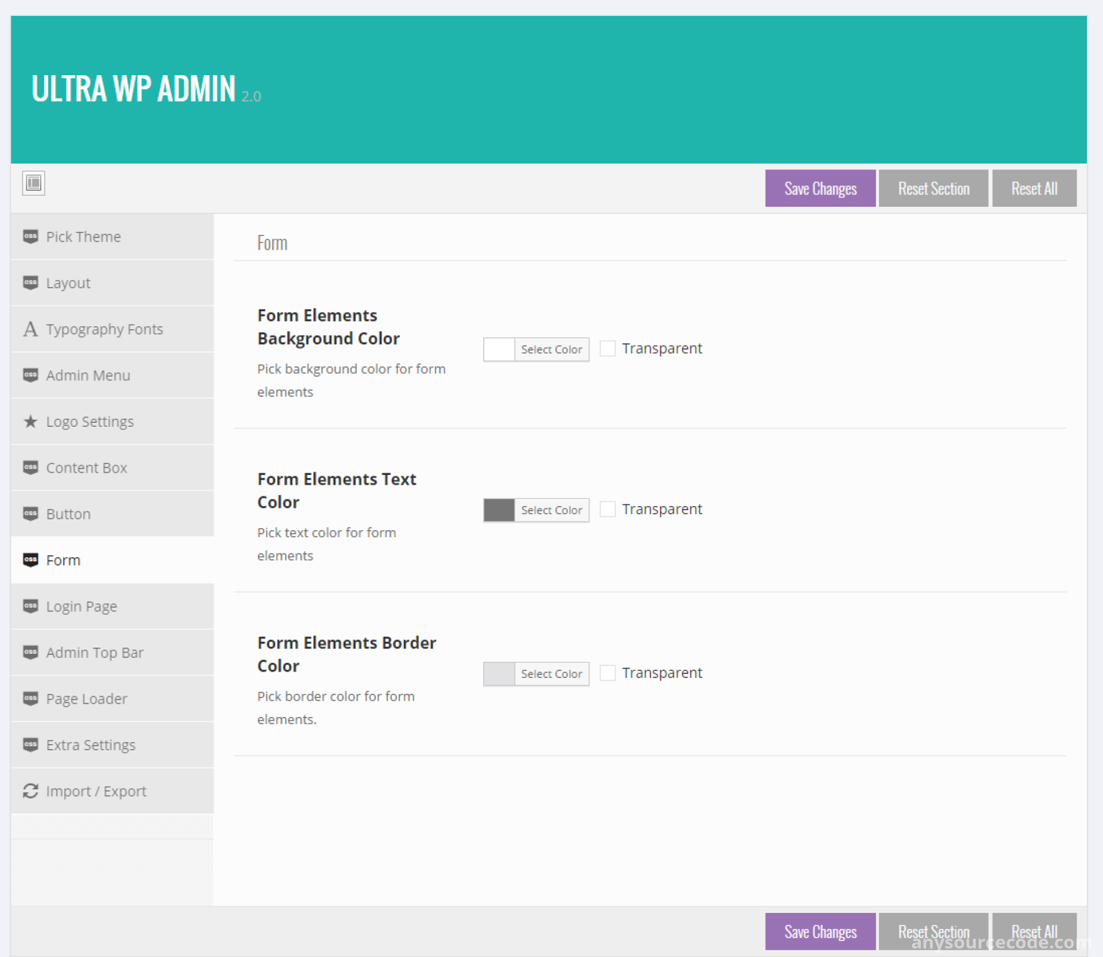This screenshot has width=1103, height=957.
Task: Open Page Loader settings
Action: point(112,698)
